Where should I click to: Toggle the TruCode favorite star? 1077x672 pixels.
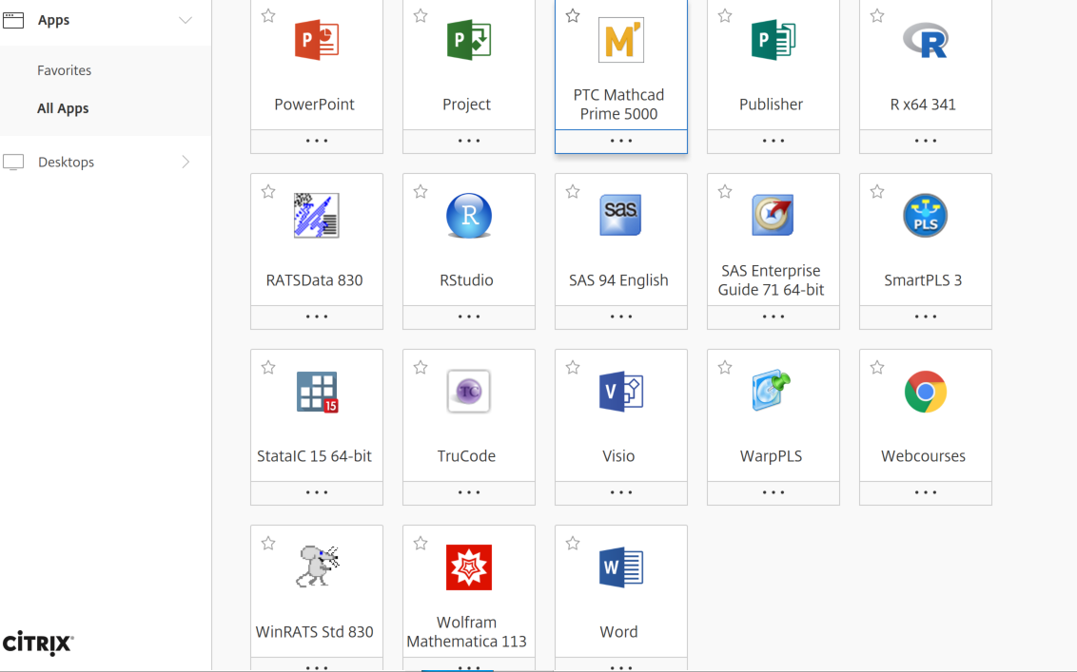(x=421, y=367)
